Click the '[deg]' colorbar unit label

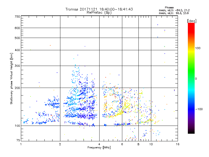(x=192, y=21)
